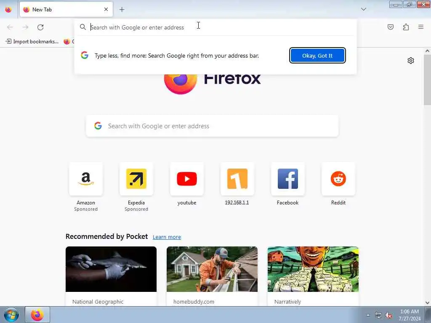The width and height of the screenshot is (431, 323).
Task: Click the page vertical scrollbar thumb
Action: (x=427, y=79)
